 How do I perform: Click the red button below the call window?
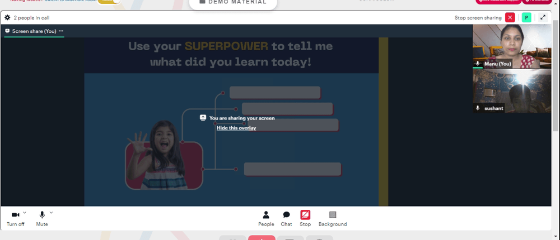pos(262,238)
